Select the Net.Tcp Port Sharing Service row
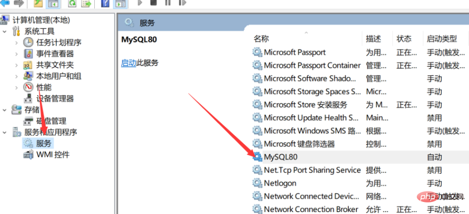This screenshot has width=469, height=214. click(312, 170)
